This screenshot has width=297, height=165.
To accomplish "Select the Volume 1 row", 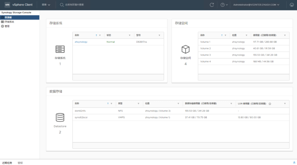I will [x=244, y=42].
